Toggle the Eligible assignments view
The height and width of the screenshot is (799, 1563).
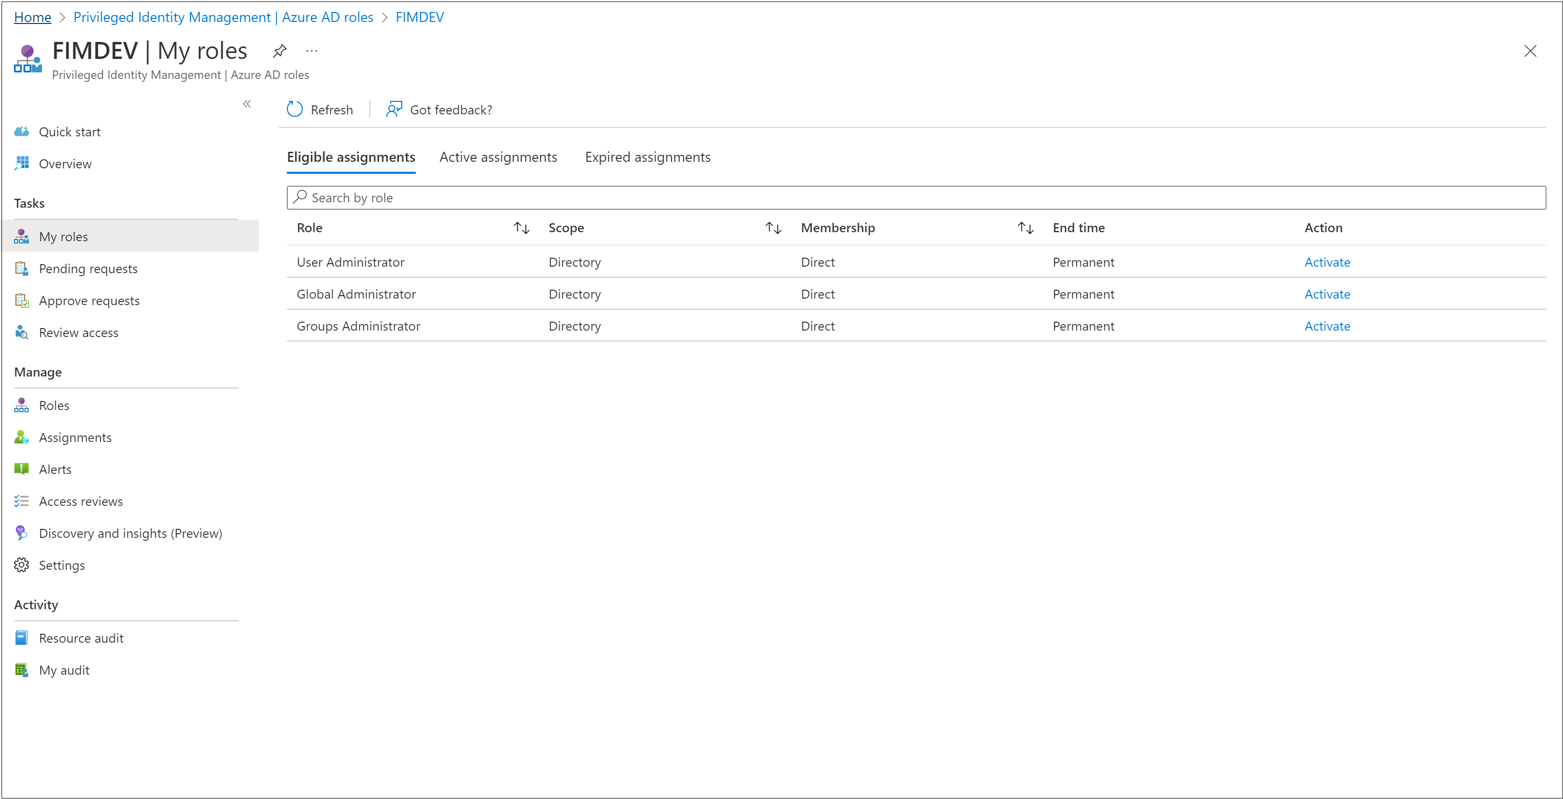(352, 157)
